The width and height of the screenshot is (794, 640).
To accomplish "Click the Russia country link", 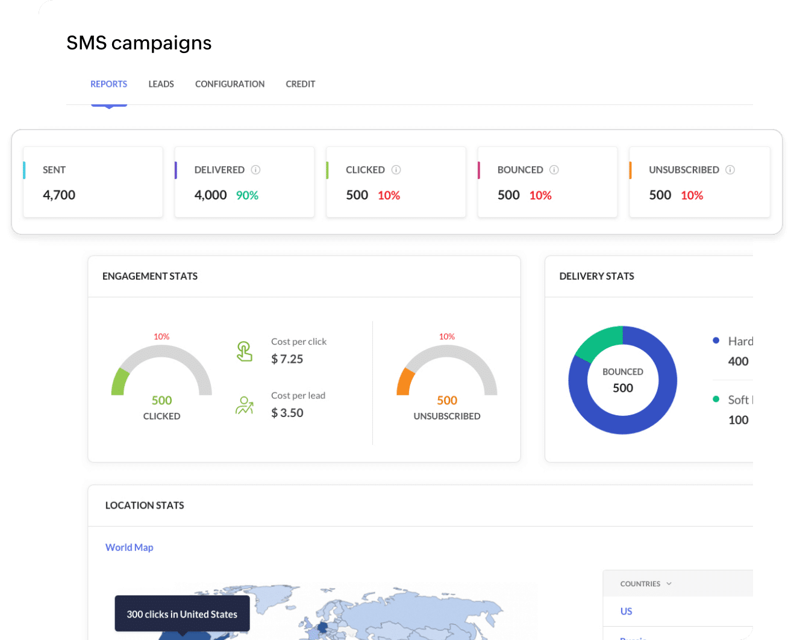I will point(633,638).
